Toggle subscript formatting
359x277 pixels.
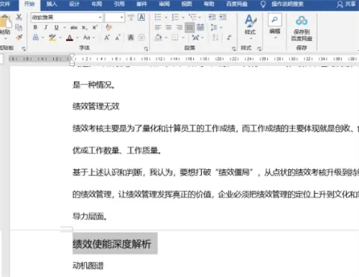(x=85, y=28)
